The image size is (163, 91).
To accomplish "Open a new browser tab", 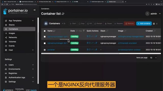I will tap(126, 2).
